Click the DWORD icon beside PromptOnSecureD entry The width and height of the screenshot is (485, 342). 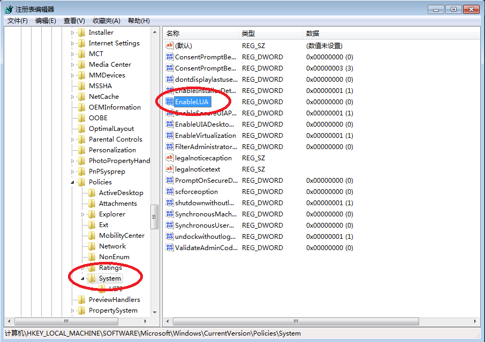tap(170, 180)
